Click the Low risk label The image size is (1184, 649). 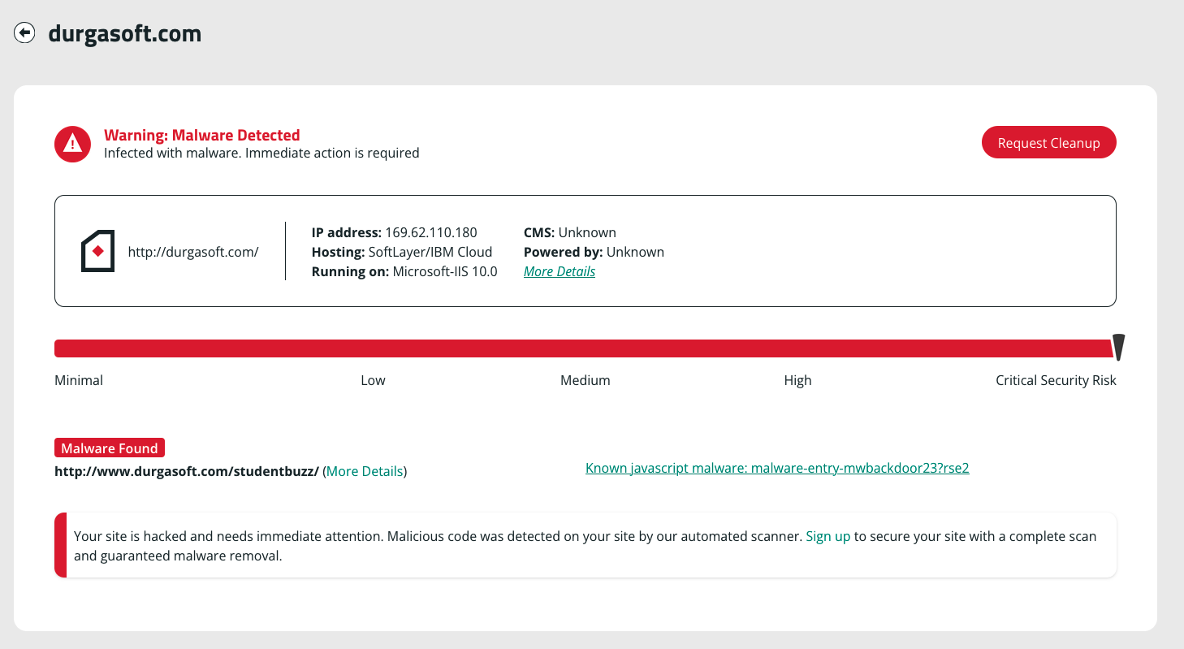point(373,380)
